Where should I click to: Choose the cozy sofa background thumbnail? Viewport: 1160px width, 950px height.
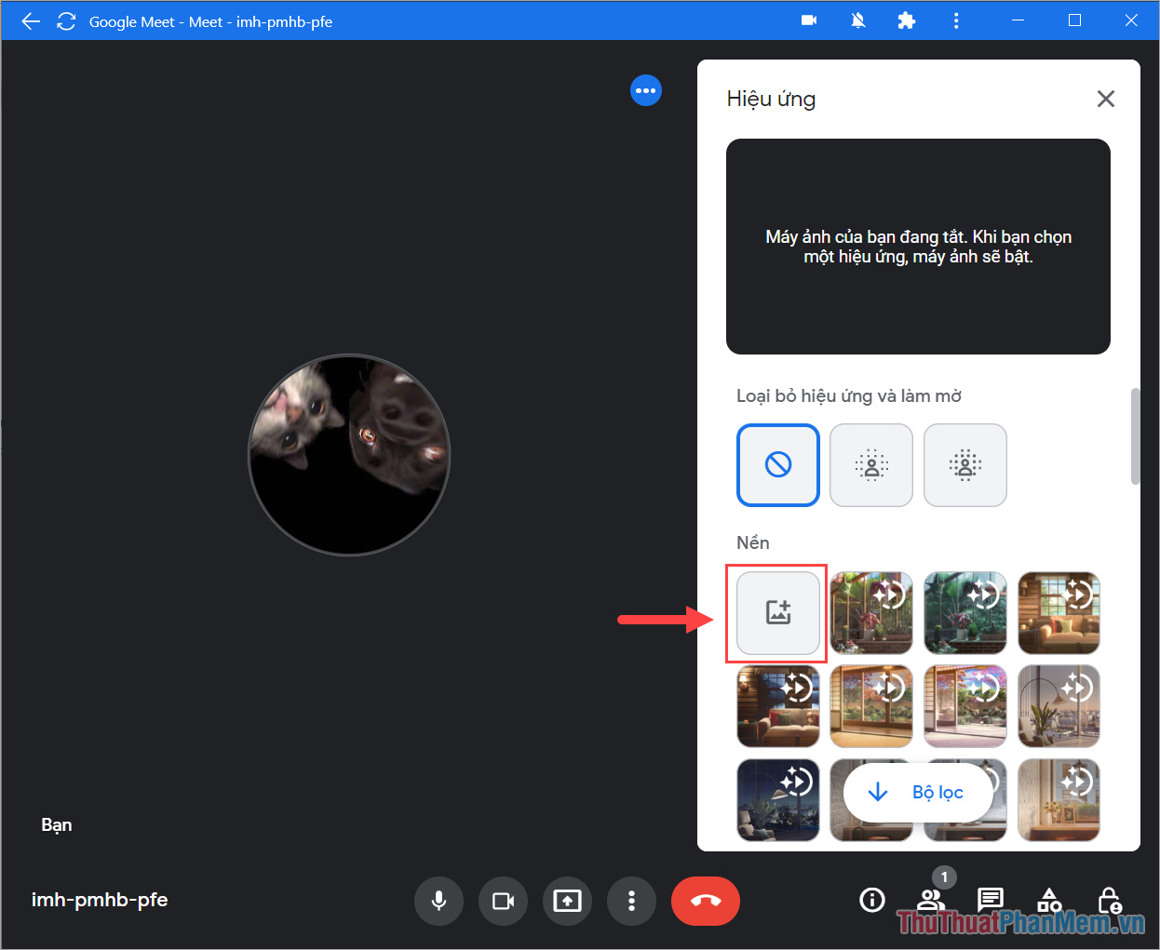[x=1059, y=612]
